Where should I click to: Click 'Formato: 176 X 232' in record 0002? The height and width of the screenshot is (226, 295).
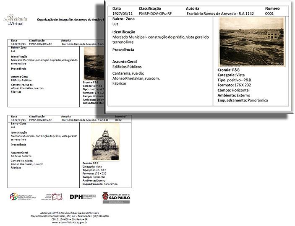pyautogui.click(x=95, y=173)
